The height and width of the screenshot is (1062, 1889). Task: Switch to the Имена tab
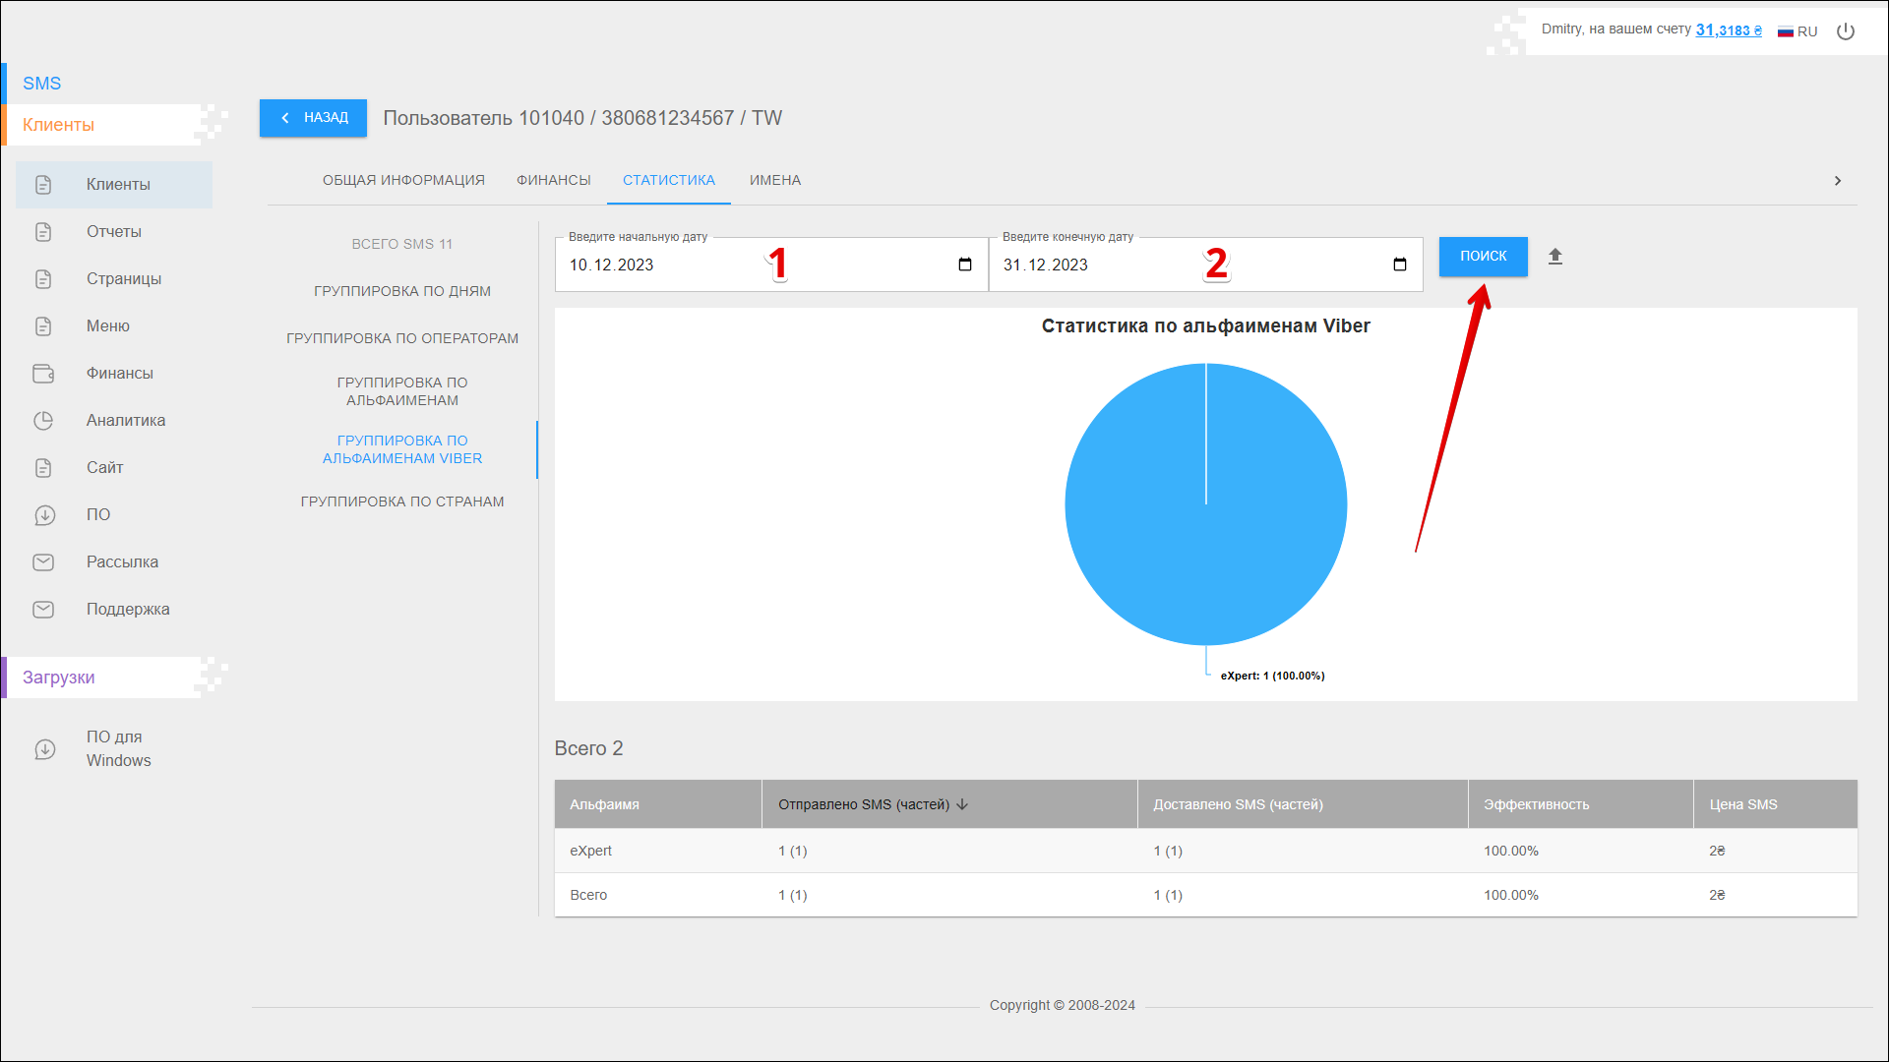[x=774, y=180]
